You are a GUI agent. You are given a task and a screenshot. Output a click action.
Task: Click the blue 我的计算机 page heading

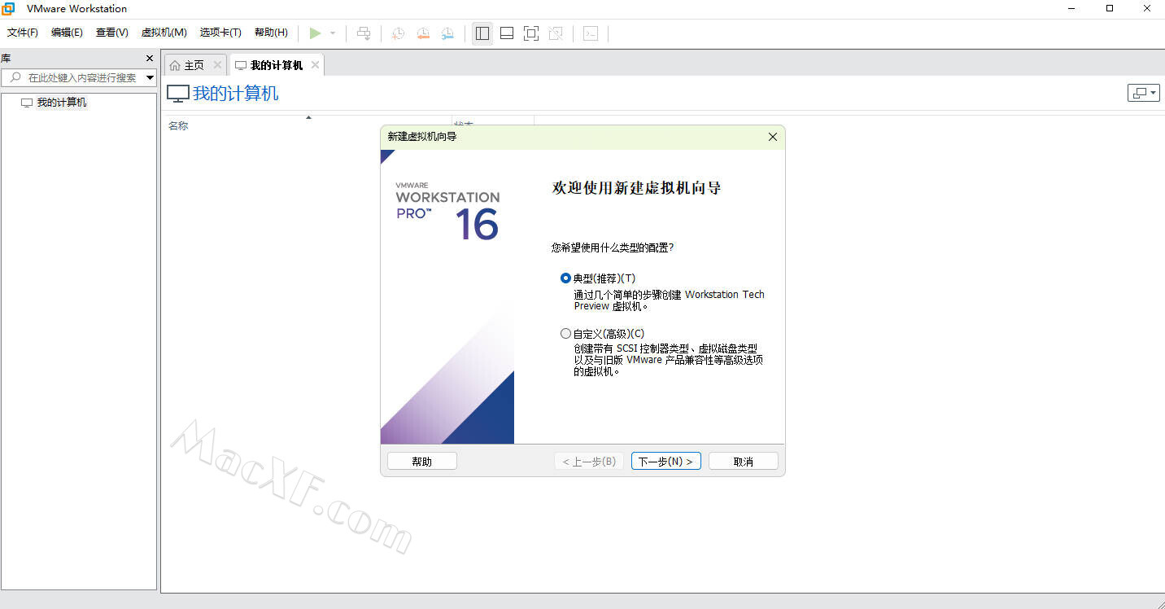pos(235,94)
